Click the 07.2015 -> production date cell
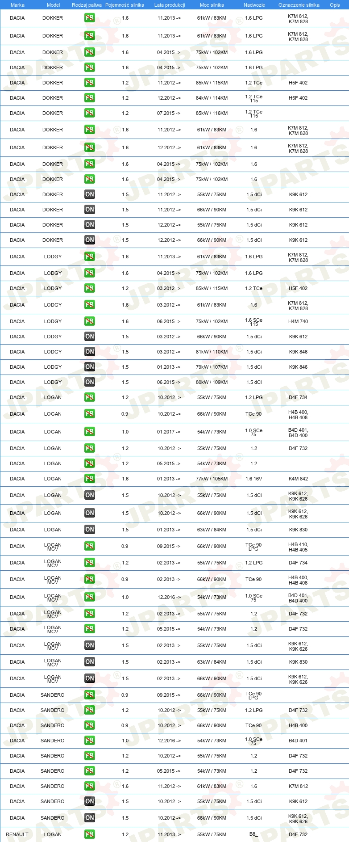 pos(169,113)
